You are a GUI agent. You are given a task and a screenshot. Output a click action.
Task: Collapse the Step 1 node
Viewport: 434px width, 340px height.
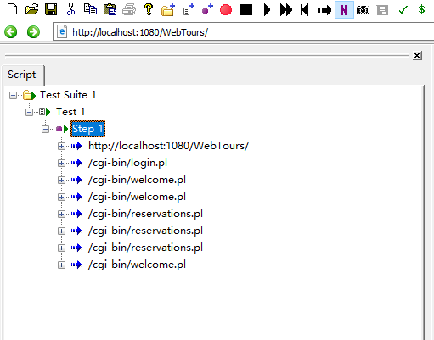[45, 129]
